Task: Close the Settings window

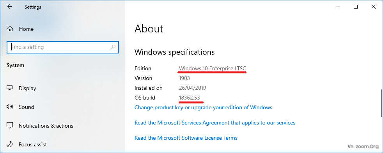Action: click(374, 7)
